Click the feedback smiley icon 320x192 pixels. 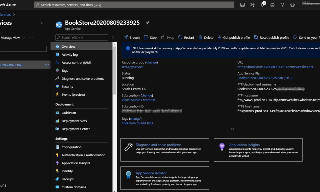point(292,5)
